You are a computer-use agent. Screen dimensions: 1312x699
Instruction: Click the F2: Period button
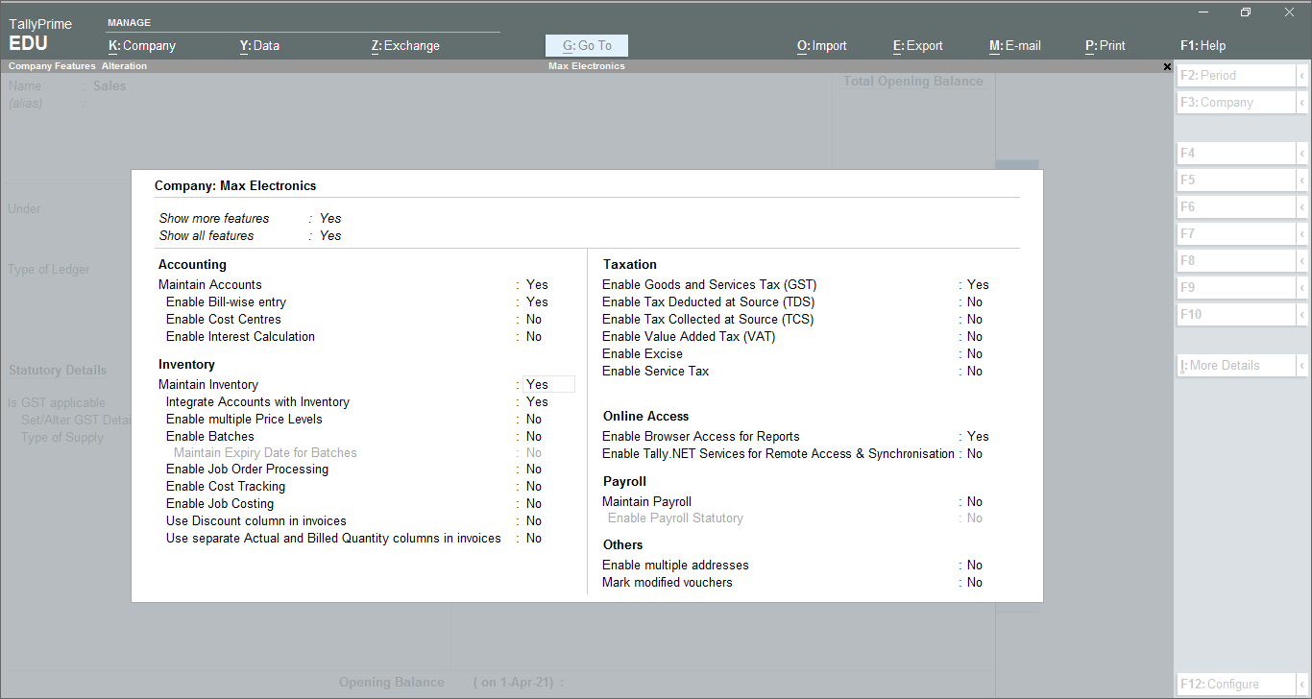click(1236, 76)
